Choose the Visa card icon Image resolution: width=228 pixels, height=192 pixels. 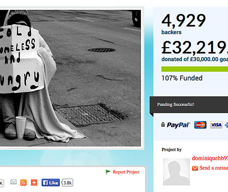216,125
